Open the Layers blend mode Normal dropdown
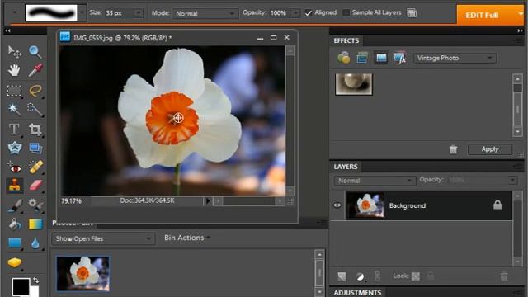528x297 pixels. [375, 181]
